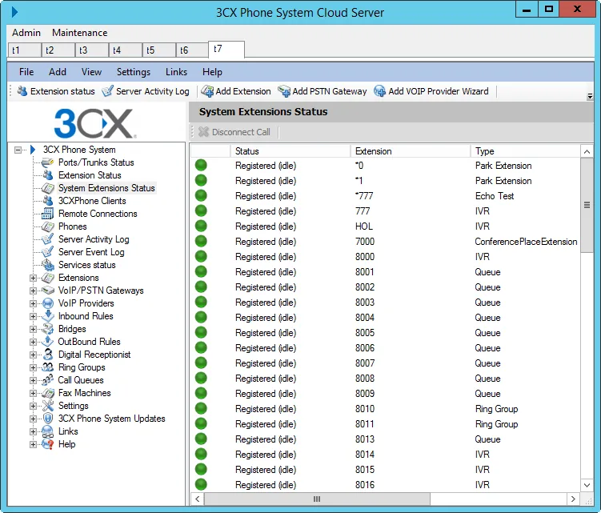Select 3CXPhone Clients in the tree
Screen dimensions: 601x513
click(92, 201)
